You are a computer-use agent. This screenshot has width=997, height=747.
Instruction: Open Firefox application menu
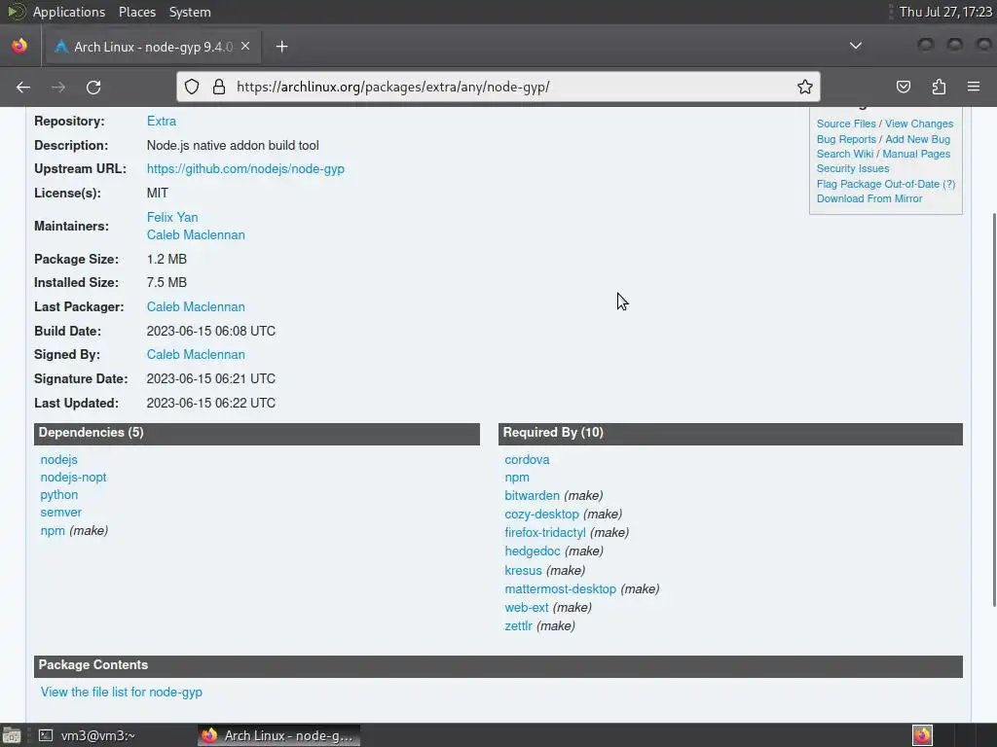pos(974,87)
